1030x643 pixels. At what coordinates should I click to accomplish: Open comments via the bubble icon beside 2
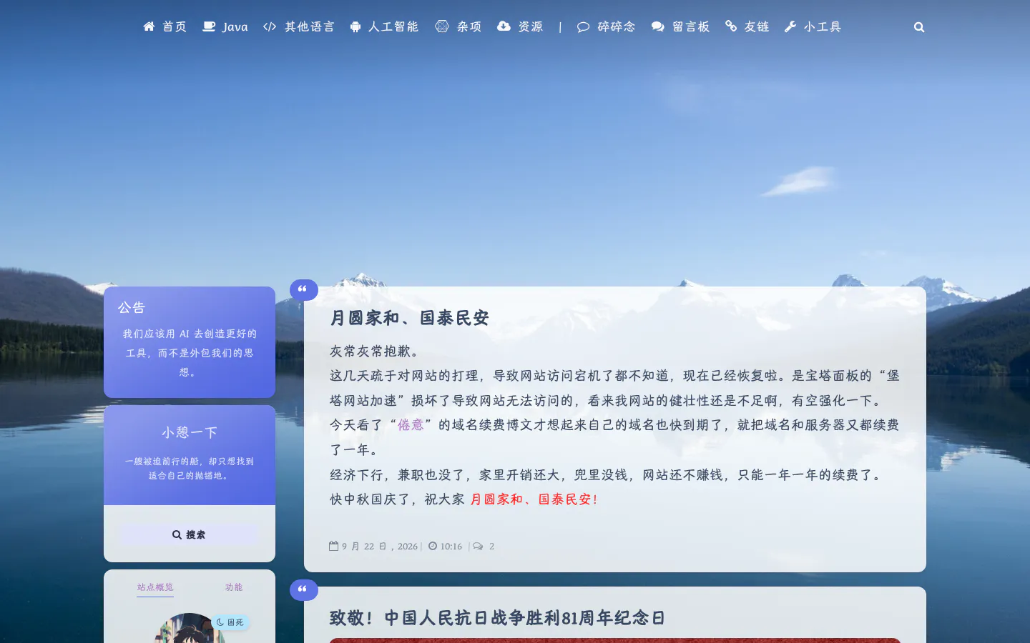click(x=478, y=546)
